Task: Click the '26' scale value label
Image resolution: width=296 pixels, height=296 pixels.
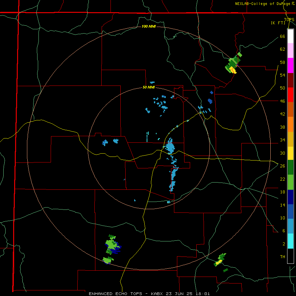Action: click(x=283, y=166)
